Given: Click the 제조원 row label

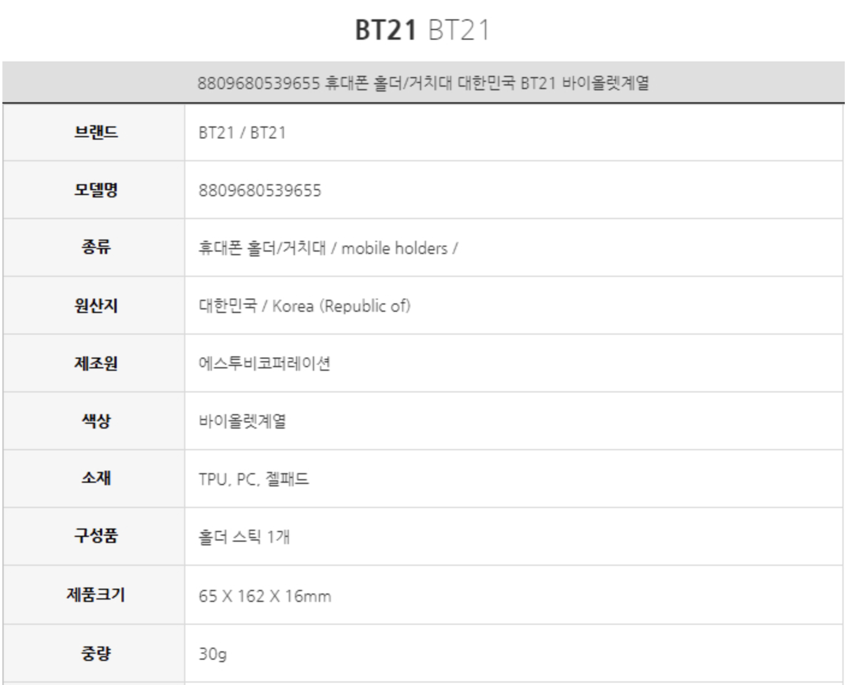Looking at the screenshot, I should coord(96,363).
